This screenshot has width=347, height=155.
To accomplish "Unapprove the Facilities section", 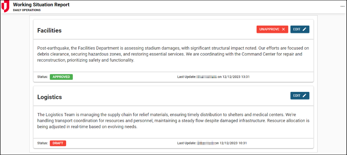I will click(272, 29).
